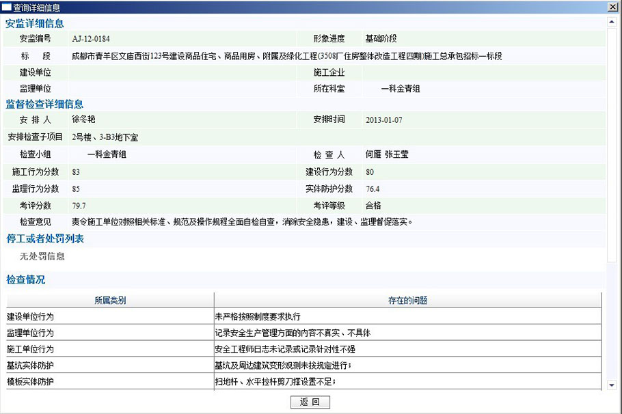Click the 安排检查子项目 field label
Viewport: 622px width, 414px height.
36,137
